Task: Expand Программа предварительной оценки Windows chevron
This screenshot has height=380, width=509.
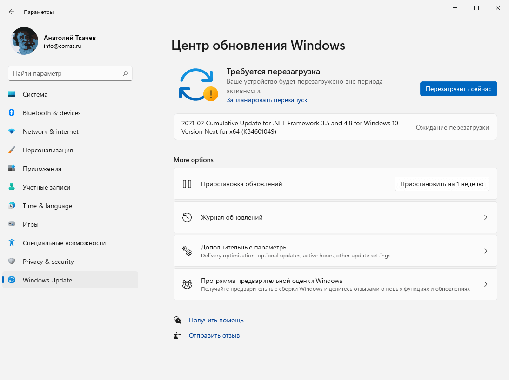Action: pyautogui.click(x=485, y=284)
